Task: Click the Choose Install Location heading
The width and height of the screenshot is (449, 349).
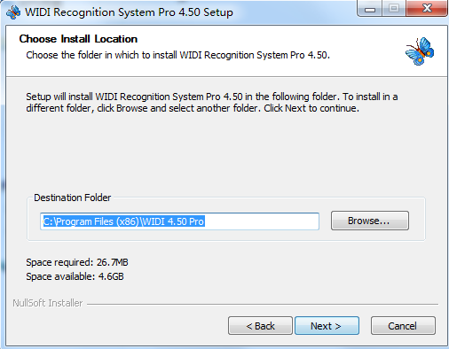Action: [78, 39]
